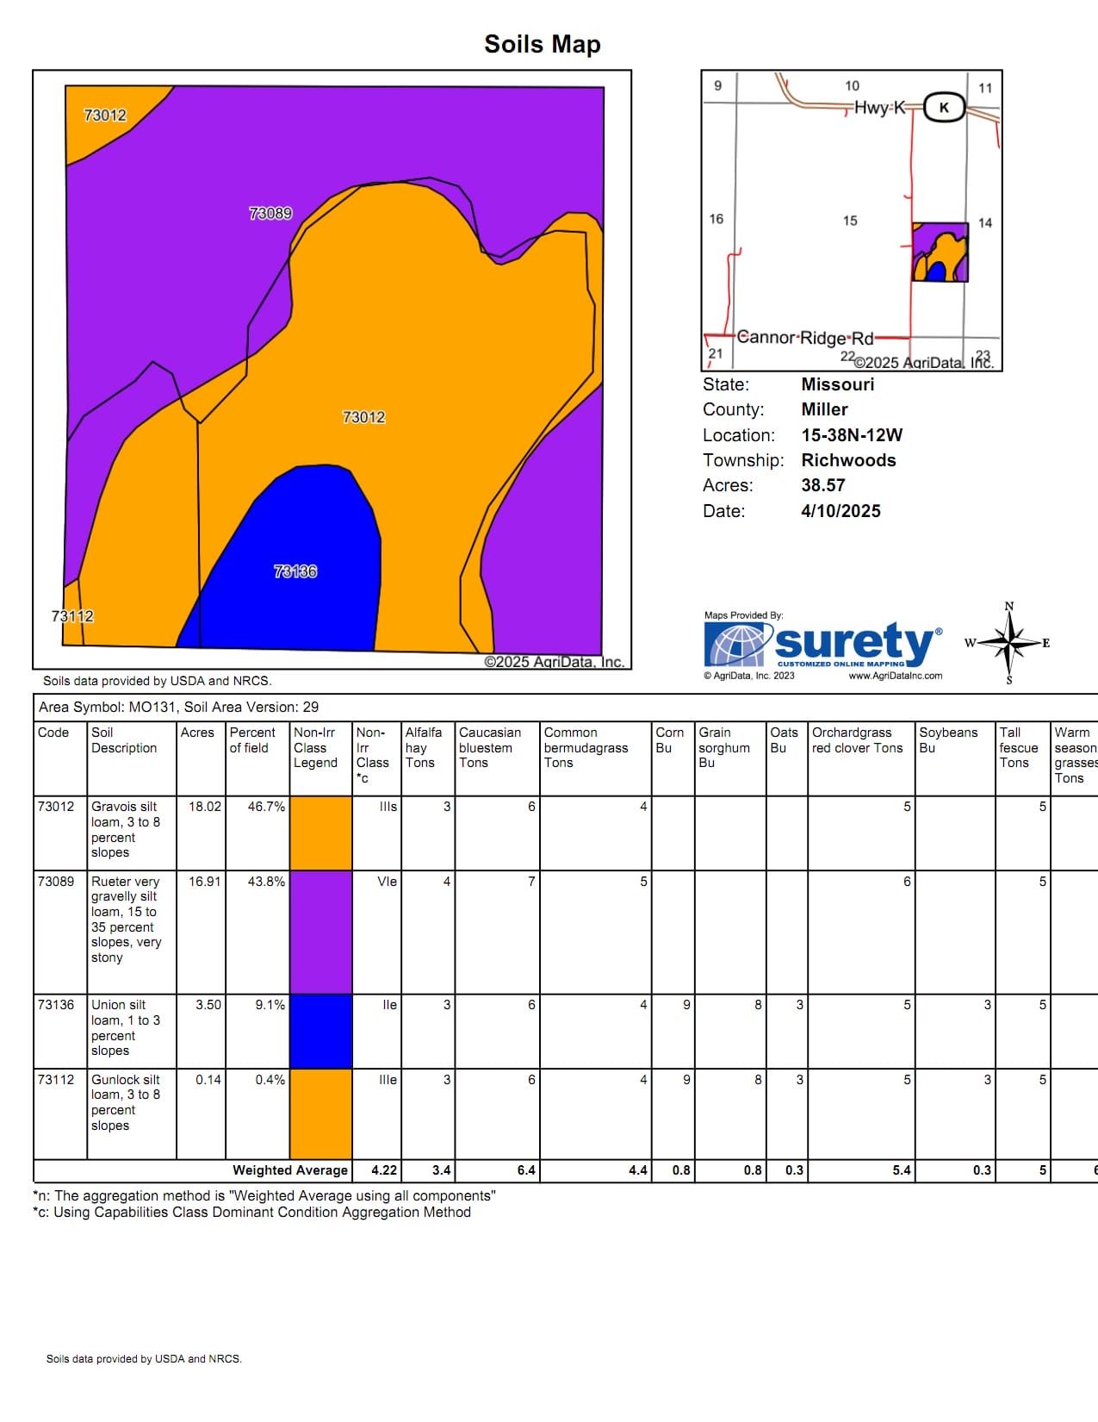Click the weighted average value "6.4"
This screenshot has width=1098, height=1422.
526,1170
